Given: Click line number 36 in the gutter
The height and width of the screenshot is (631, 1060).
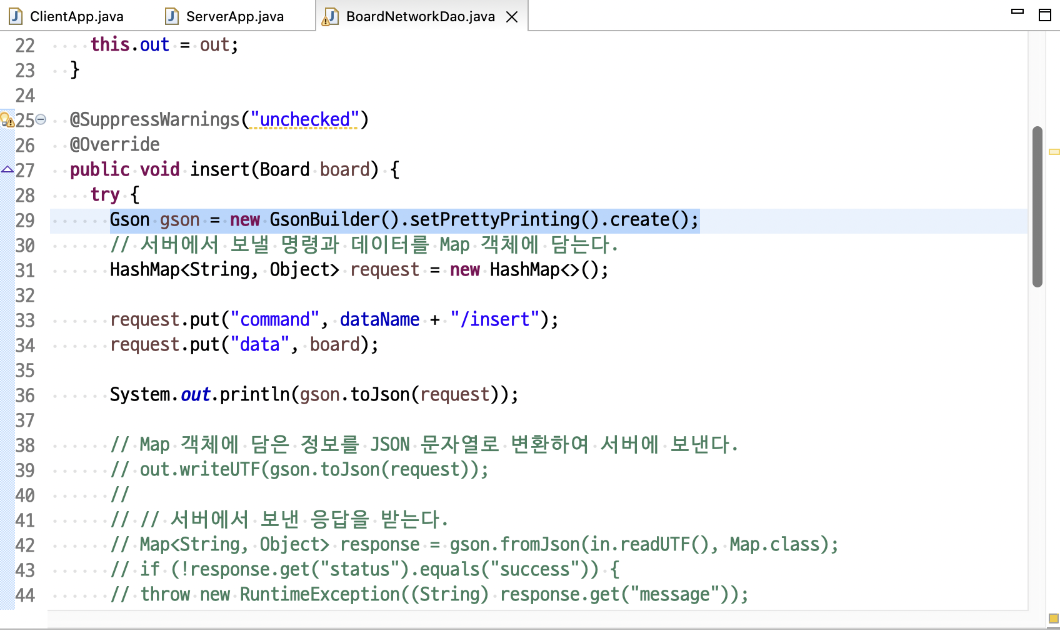Looking at the screenshot, I should coord(25,395).
